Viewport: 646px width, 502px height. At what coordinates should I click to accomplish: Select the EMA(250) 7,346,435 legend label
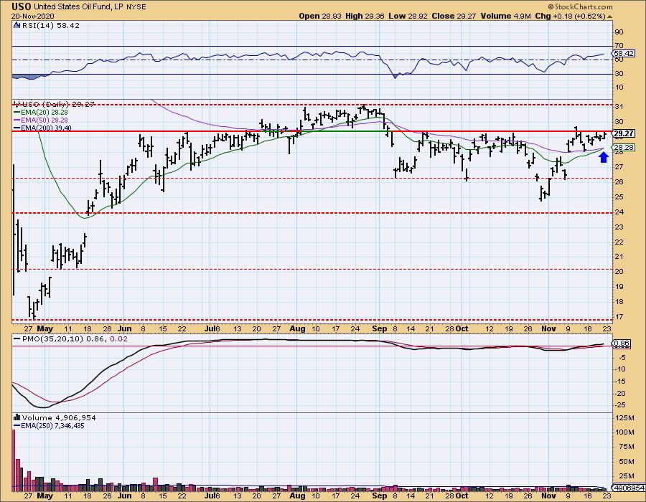coord(49,425)
